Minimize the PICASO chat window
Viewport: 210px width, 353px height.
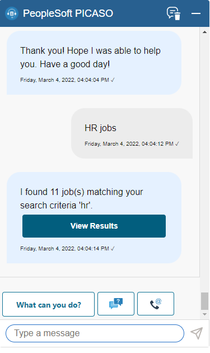[196, 13]
